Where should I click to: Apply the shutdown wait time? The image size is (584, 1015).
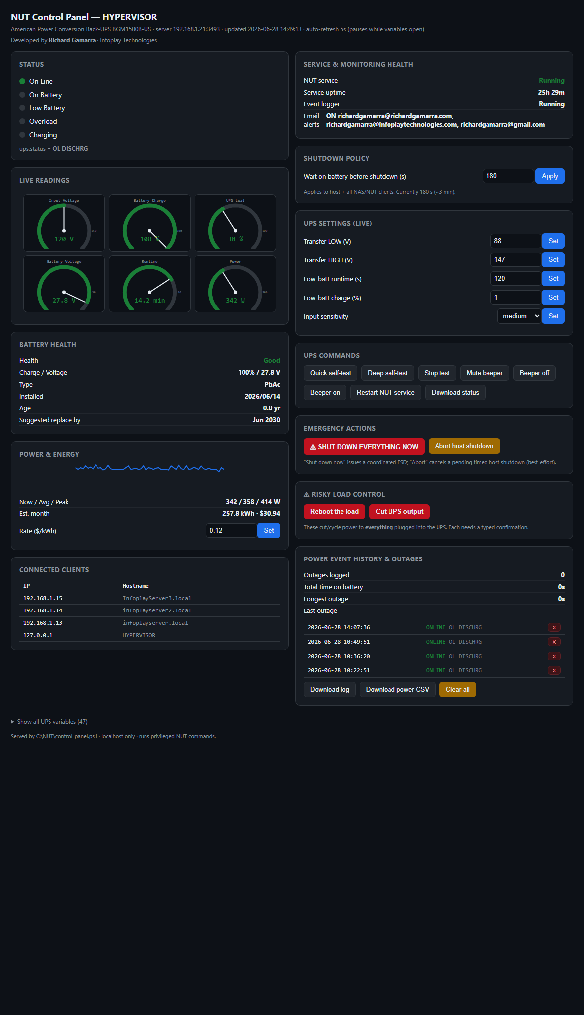pos(550,176)
